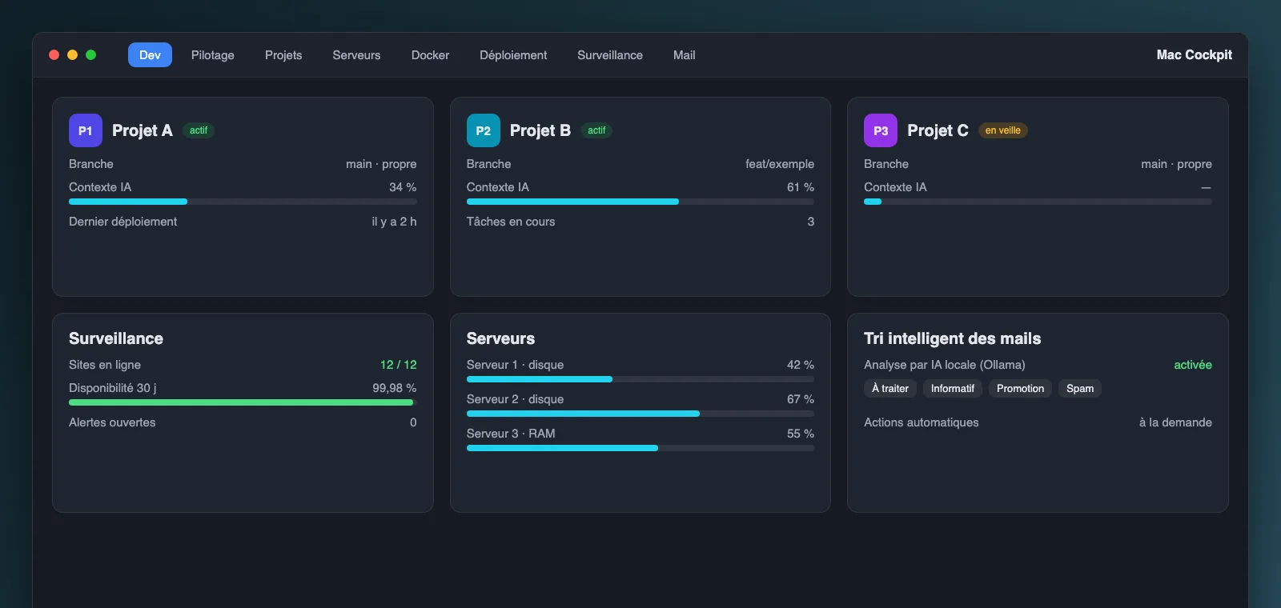Click the 'Projet C' card title
Screen dimensions: 1281x608
pyautogui.click(x=938, y=130)
